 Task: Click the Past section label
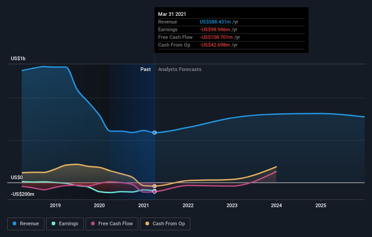click(145, 69)
